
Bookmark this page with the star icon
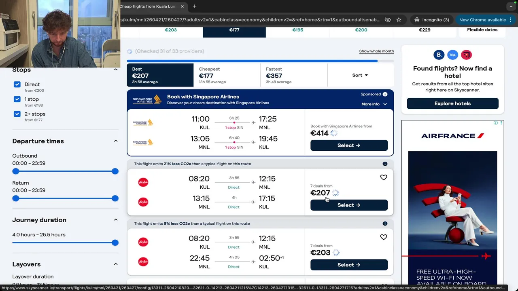pos(399,19)
